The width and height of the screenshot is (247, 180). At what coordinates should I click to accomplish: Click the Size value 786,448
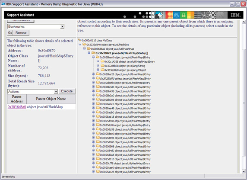click(x=44, y=76)
